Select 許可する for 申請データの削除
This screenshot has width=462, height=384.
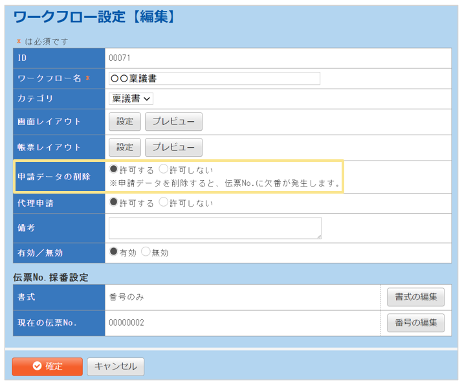coord(114,169)
